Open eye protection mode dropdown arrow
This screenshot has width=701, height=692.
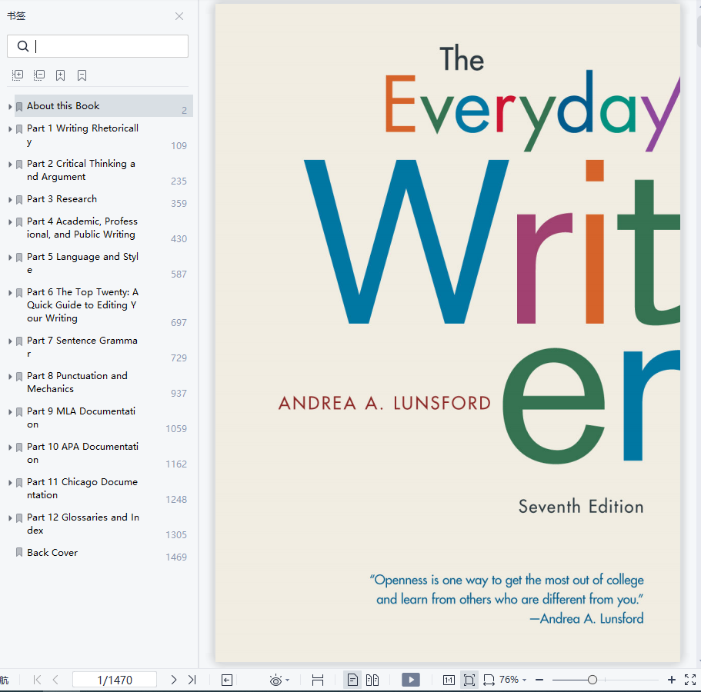[288, 680]
